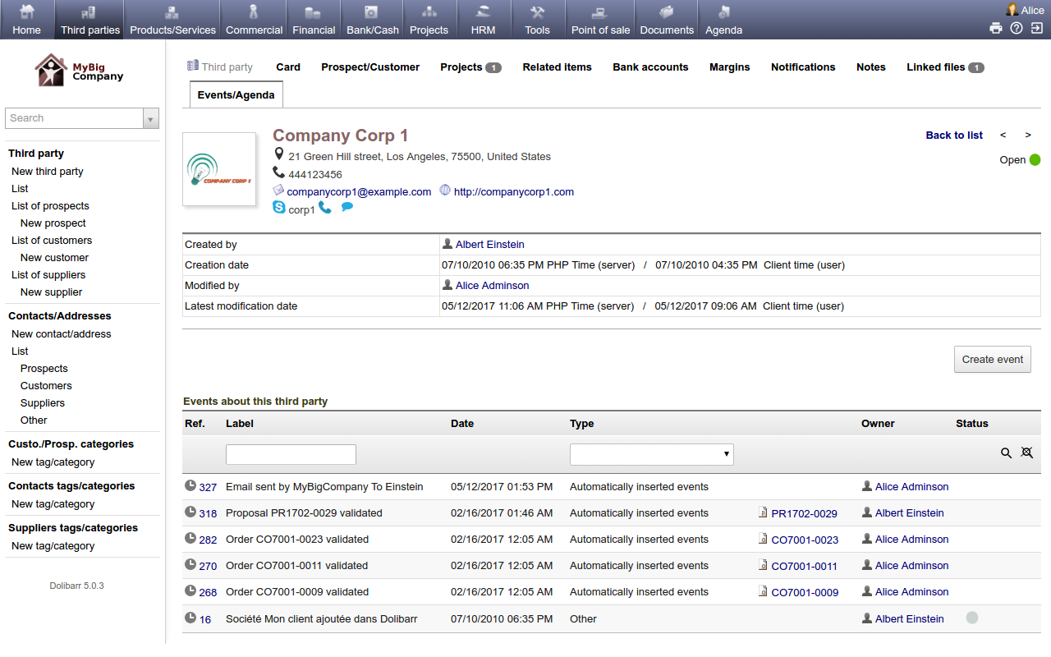Image resolution: width=1051 pixels, height=657 pixels.
Task: Open the Financial module
Action: click(x=314, y=20)
